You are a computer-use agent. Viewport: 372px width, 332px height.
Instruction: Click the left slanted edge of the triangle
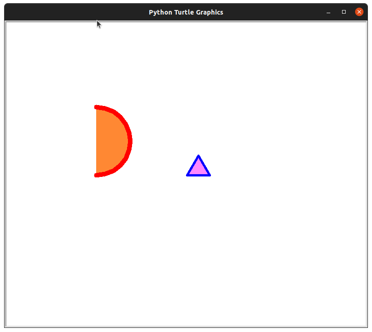pyautogui.click(x=193, y=166)
